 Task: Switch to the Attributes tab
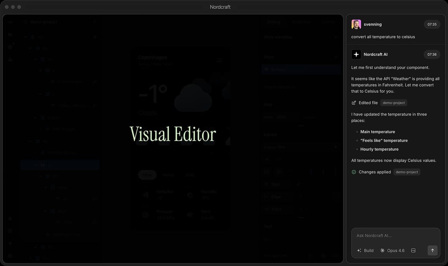click(301, 21)
